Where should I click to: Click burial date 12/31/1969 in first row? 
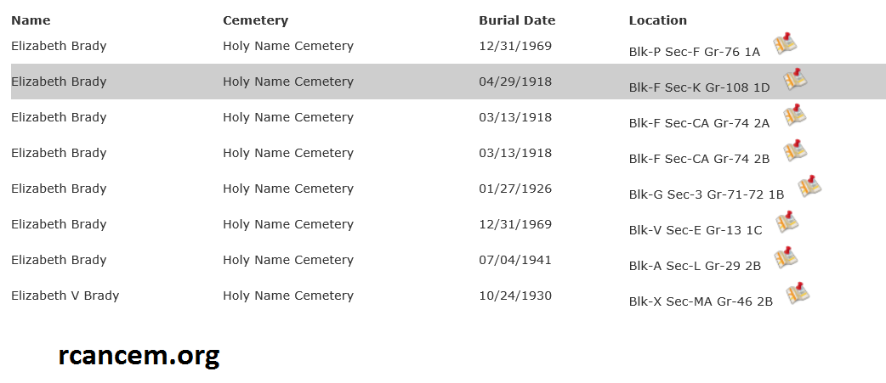click(x=515, y=46)
